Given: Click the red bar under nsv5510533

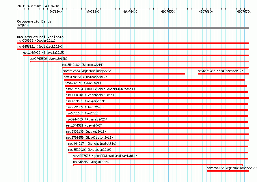Looking at the screenshot, I should click(124, 74).
